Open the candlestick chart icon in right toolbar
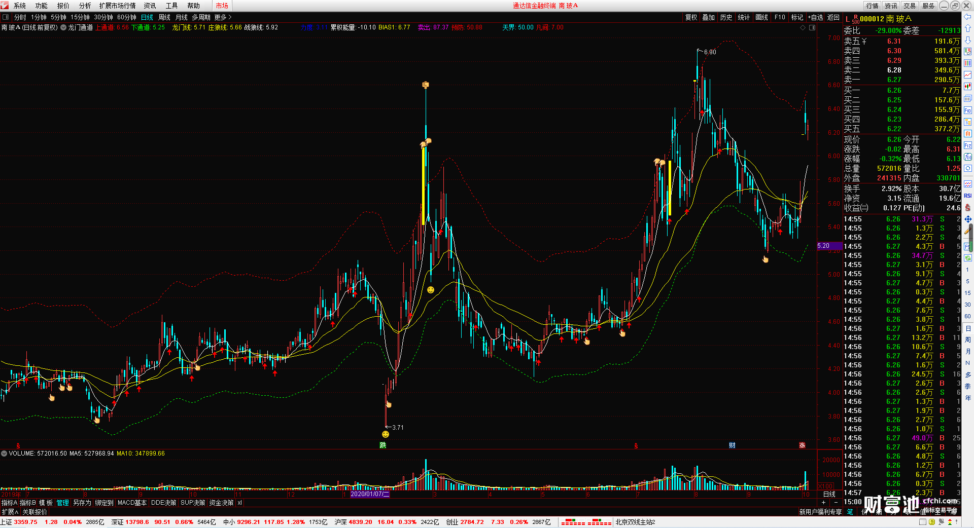974x528 pixels. click(x=968, y=87)
